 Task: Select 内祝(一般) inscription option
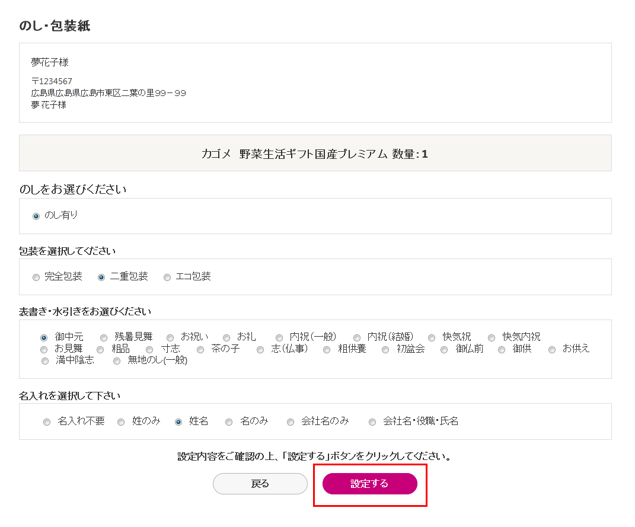[x=279, y=337]
